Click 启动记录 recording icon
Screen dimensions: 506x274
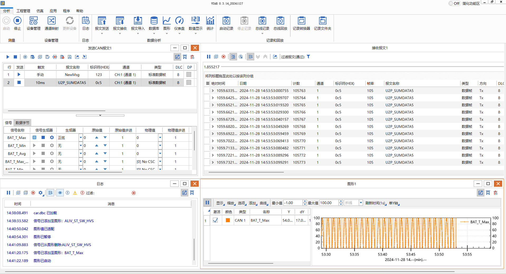point(226,23)
